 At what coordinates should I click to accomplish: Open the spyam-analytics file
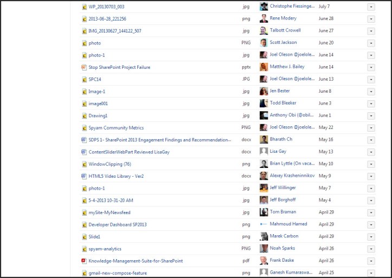(105, 249)
